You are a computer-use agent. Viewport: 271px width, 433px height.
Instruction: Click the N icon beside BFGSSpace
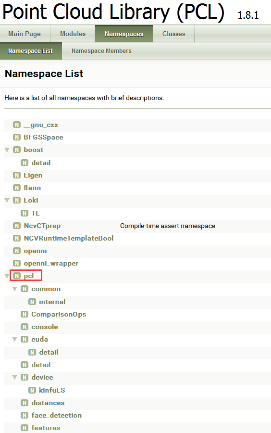[x=17, y=137]
